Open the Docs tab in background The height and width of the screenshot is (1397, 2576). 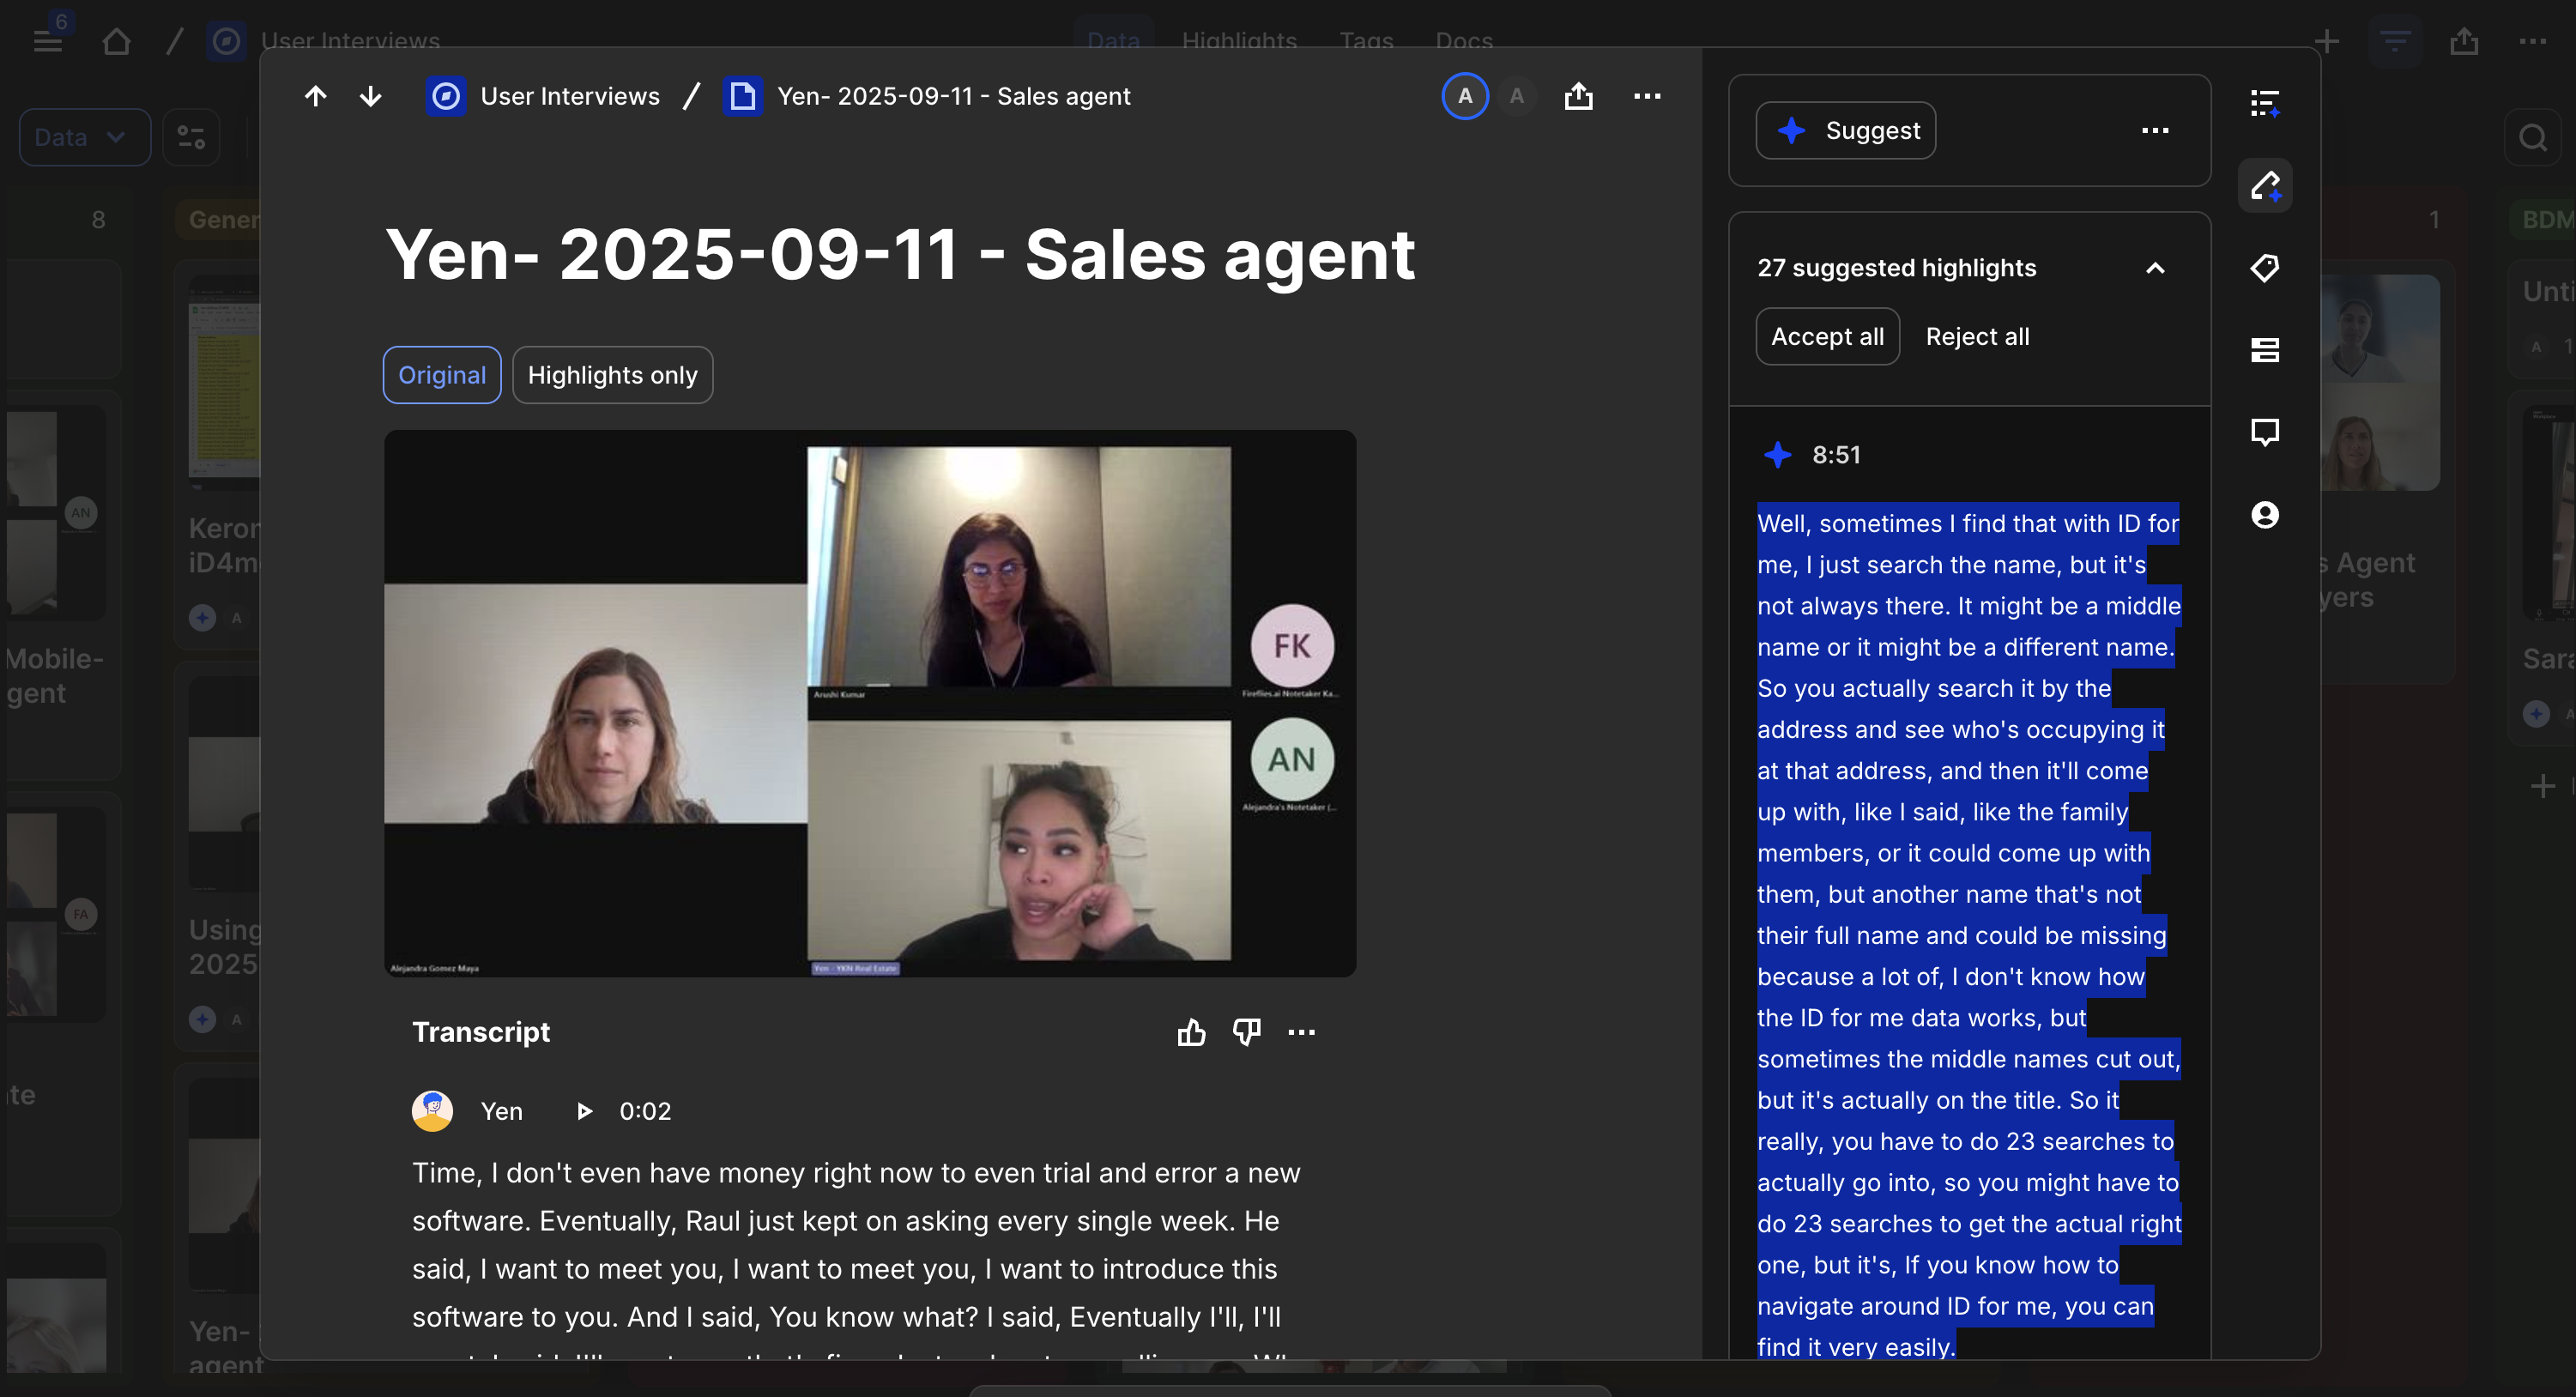tap(1464, 41)
